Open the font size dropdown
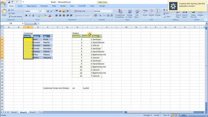The width and height of the screenshot is (208, 117). (x=45, y=11)
